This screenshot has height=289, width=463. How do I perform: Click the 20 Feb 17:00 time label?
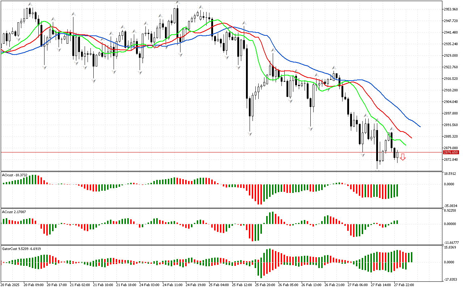click(56, 285)
